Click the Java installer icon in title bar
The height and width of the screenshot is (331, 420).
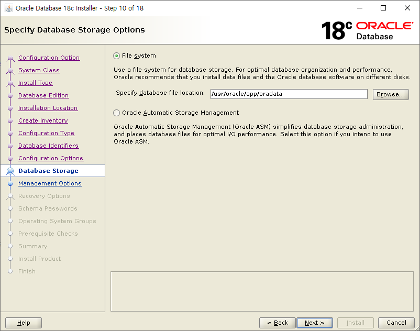tap(9, 8)
